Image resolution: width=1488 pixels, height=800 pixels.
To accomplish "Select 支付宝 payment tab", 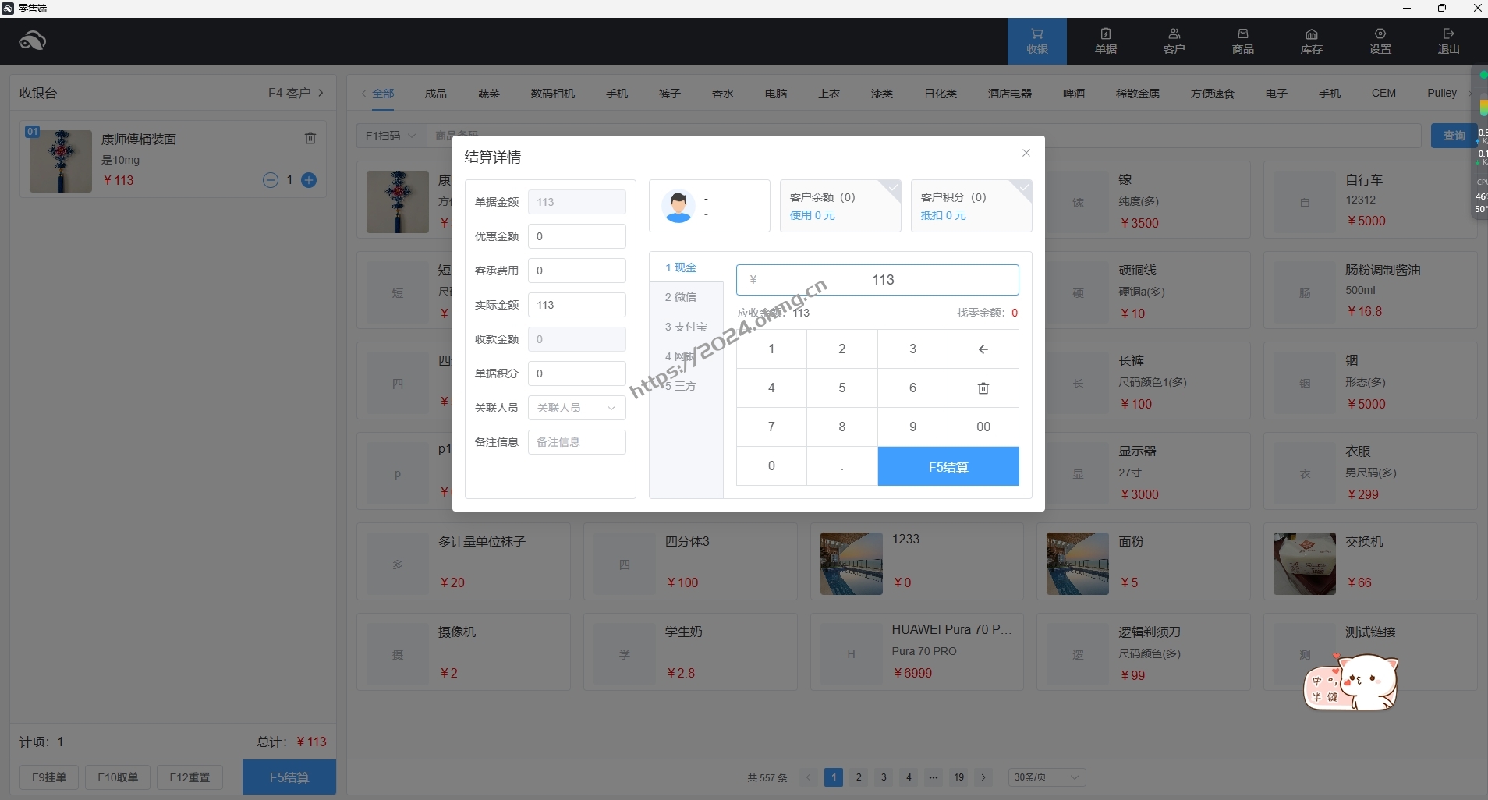I will 686,327.
